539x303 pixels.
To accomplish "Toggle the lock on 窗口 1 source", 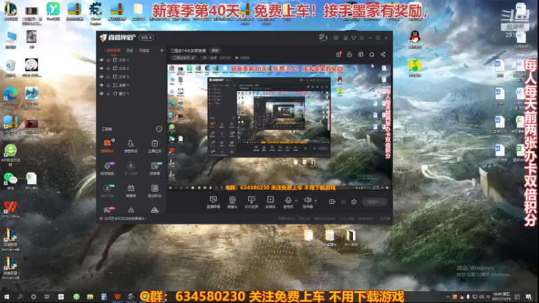I will click(108, 94).
